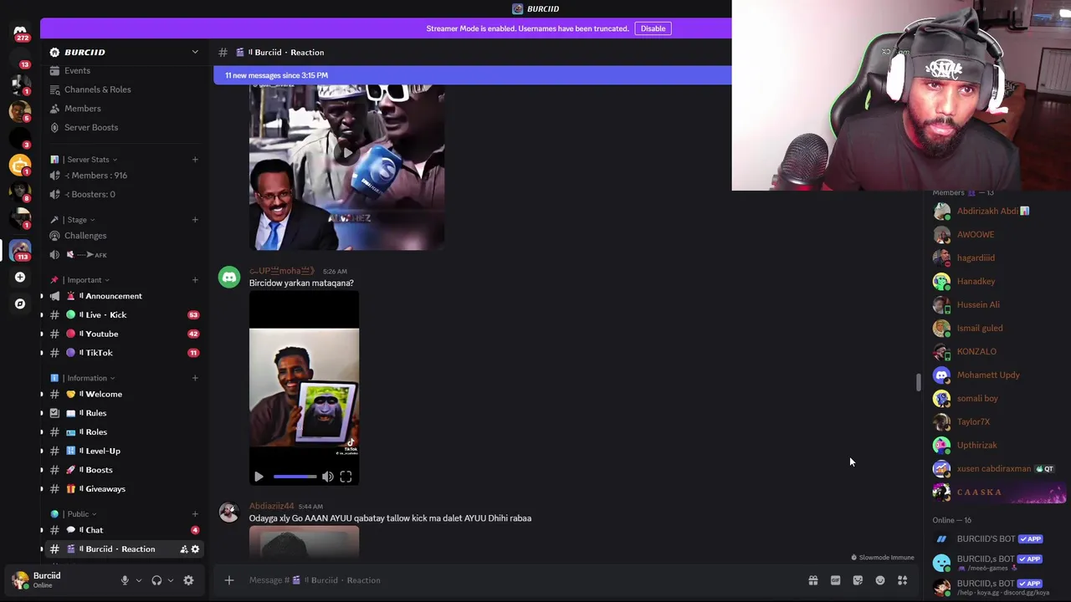This screenshot has width=1071, height=602.
Task: Open BURCIID server dropdown menu
Action: pyautogui.click(x=195, y=52)
